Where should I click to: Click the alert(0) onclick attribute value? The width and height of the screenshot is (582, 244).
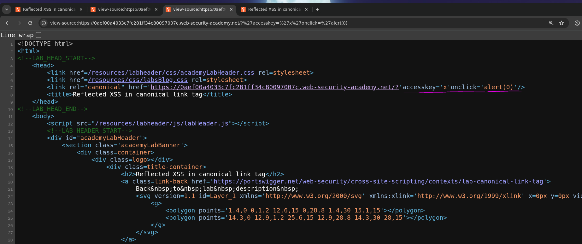click(499, 87)
